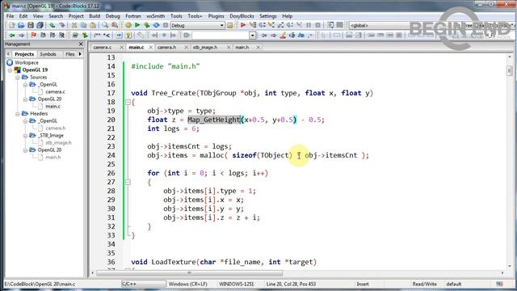This screenshot has height=291, width=517.
Task: Run the project with the green play icon
Action: [137, 25]
